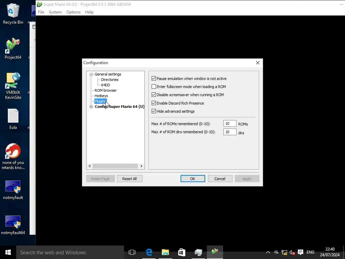
Task: Select the Project64 desktop shortcut
Action: pyautogui.click(x=13, y=49)
